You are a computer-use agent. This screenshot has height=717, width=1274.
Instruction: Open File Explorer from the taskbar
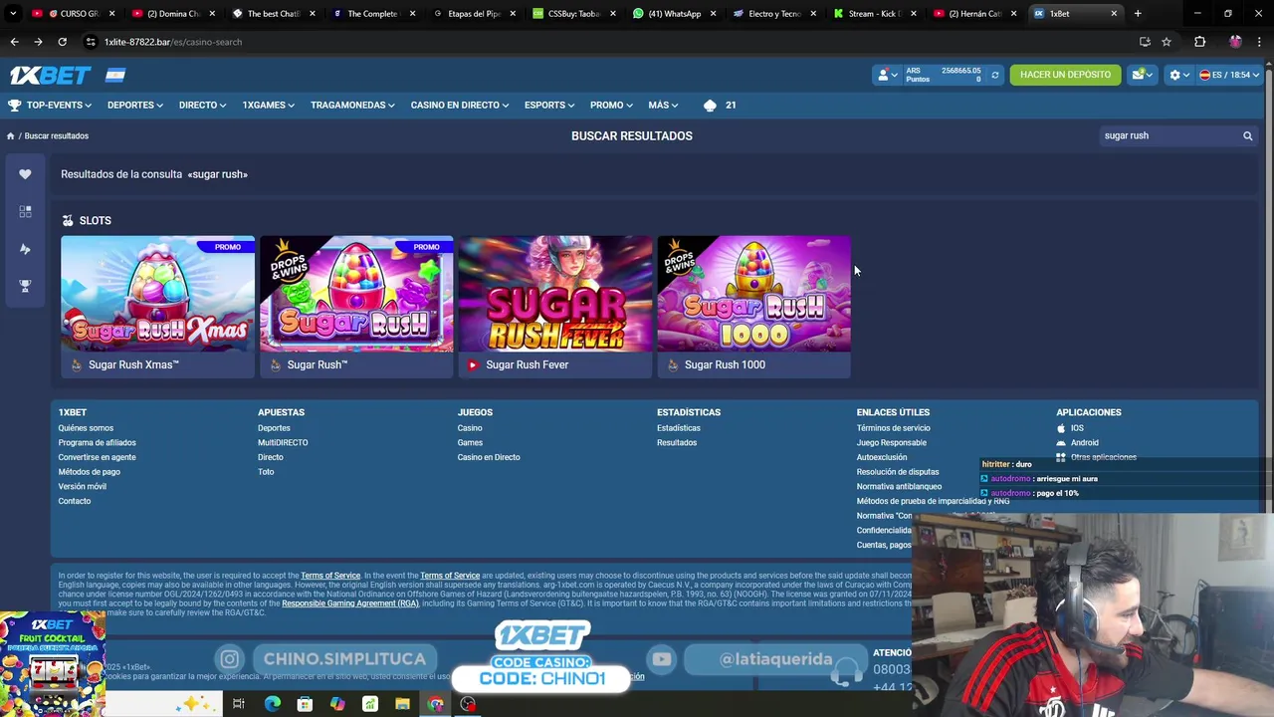coord(402,704)
